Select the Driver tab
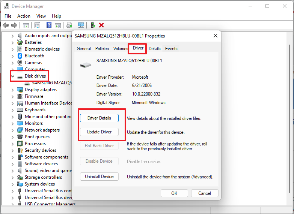Image resolution: width=294 pixels, height=214 pixels. 138,48
